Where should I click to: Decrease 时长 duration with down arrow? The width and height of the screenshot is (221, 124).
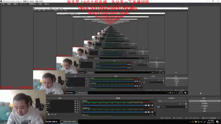pos(186,107)
